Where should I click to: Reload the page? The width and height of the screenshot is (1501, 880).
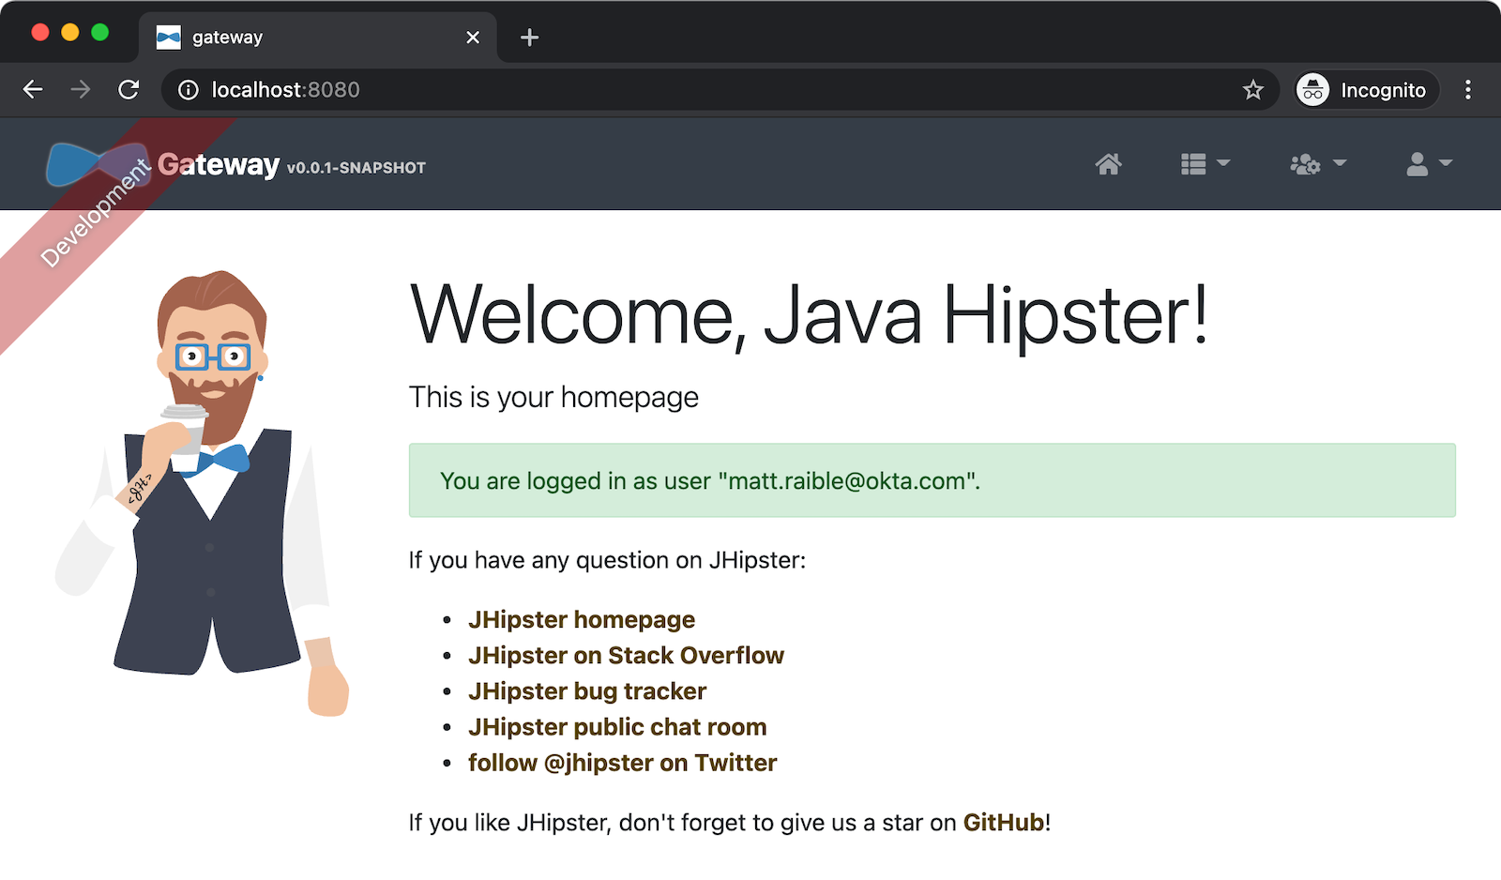pos(129,90)
